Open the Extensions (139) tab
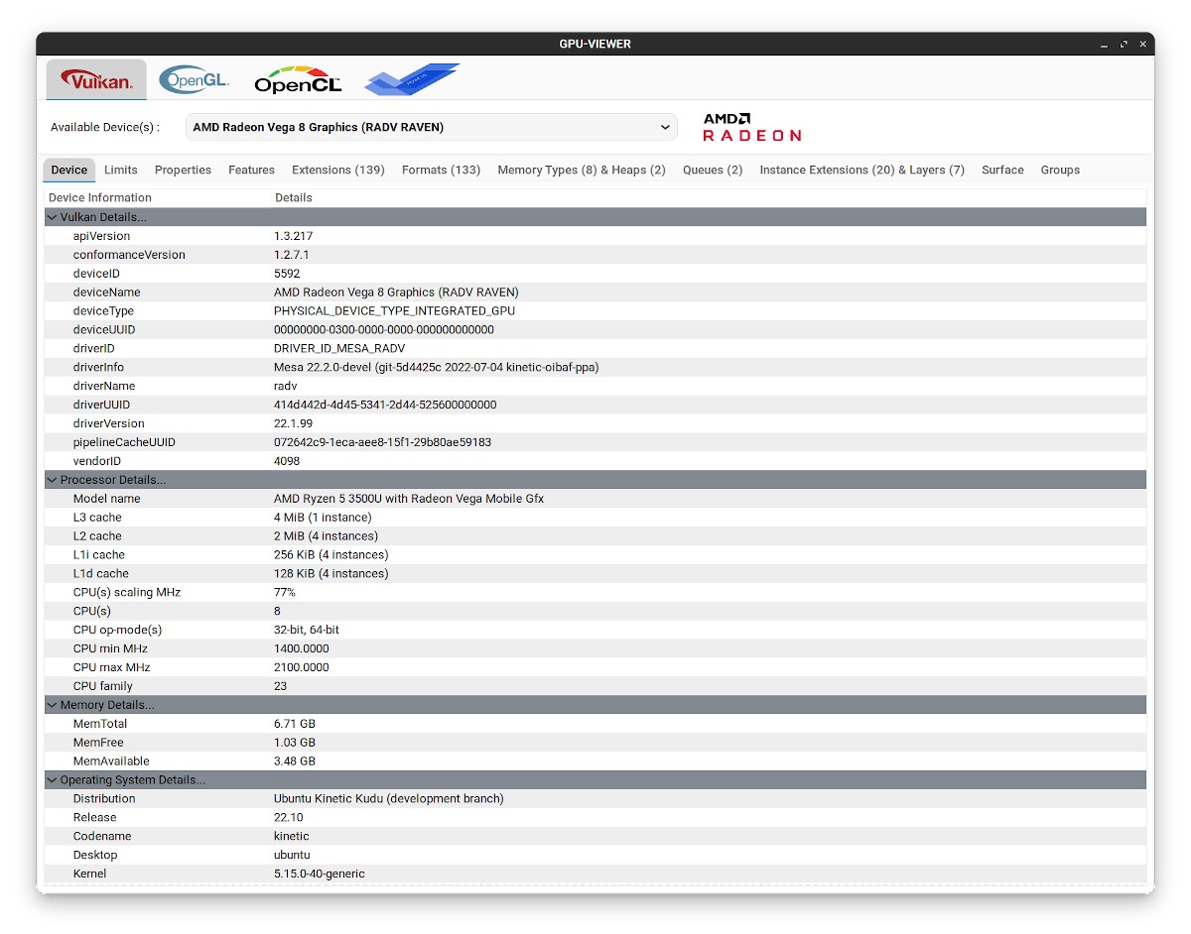 (x=337, y=171)
